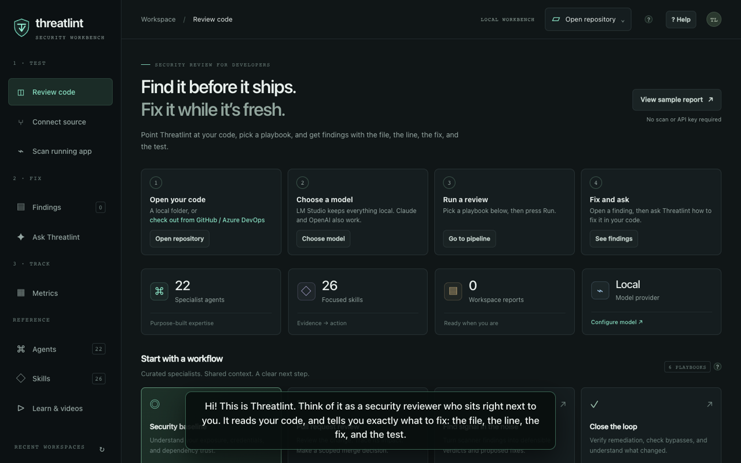Screen dimensions: 741x463
Task: Click the Focused skills diamond icon
Action: pos(306,291)
